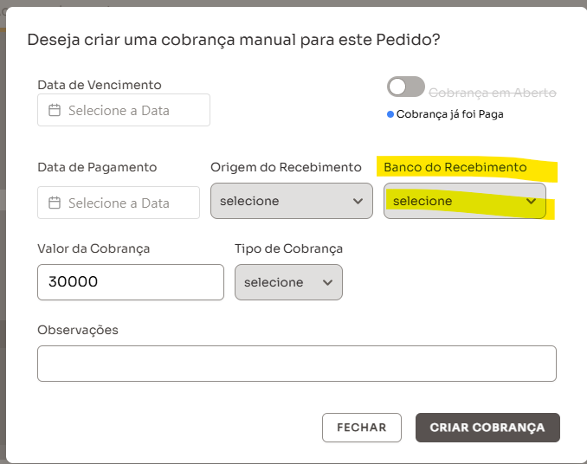The image size is (587, 464).
Task: Click the Valor da Cobrança field showing 30000
Action: 131,282
